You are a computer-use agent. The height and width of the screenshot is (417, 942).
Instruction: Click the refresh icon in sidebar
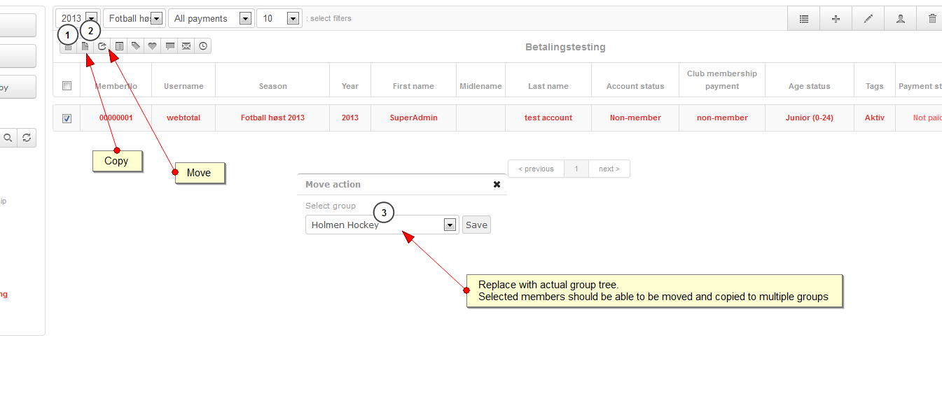[x=27, y=138]
